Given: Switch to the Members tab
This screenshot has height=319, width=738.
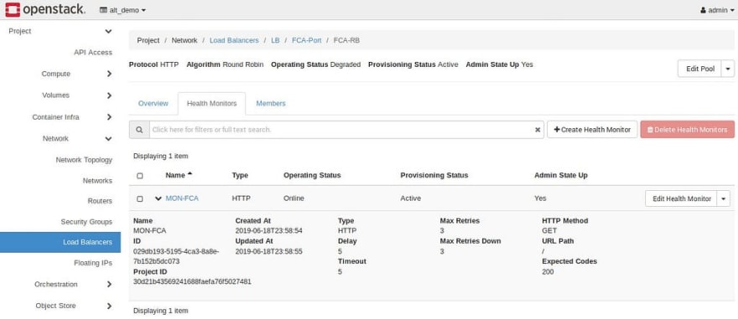Looking at the screenshot, I should (x=271, y=103).
